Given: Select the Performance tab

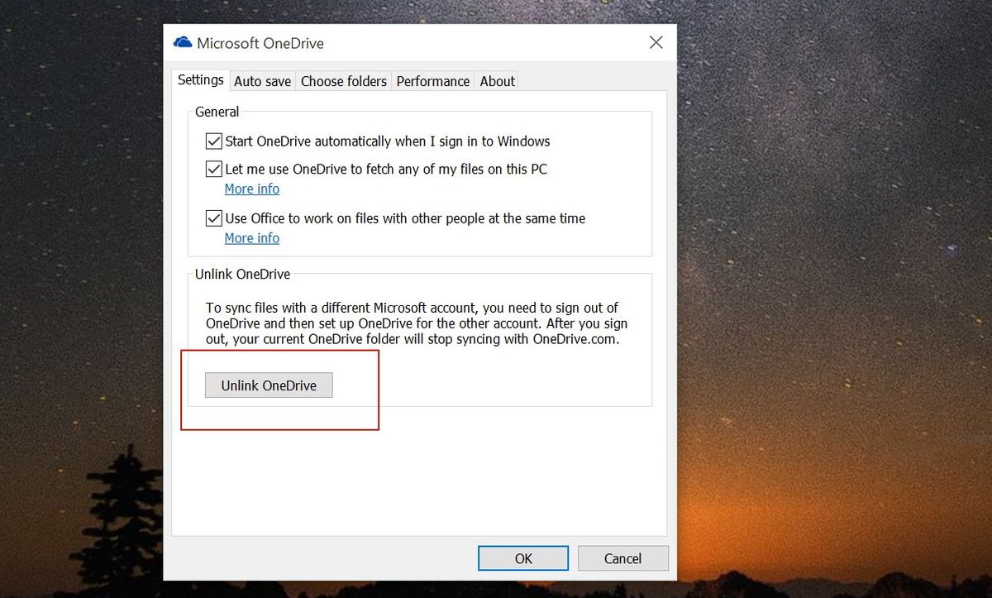Looking at the screenshot, I should pos(432,80).
